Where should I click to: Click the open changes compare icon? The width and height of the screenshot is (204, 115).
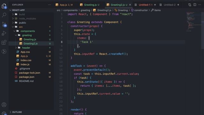coord(190,5)
